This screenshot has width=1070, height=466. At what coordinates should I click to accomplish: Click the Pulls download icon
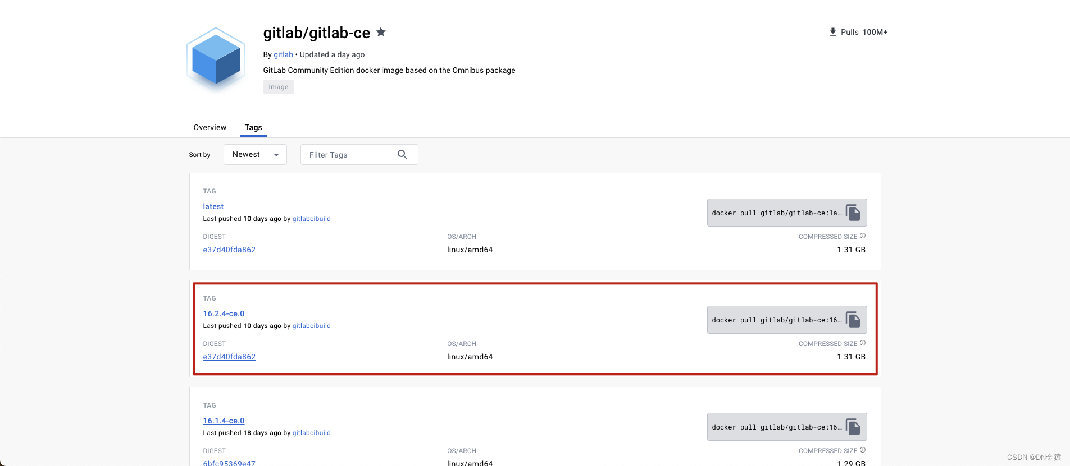(x=833, y=32)
